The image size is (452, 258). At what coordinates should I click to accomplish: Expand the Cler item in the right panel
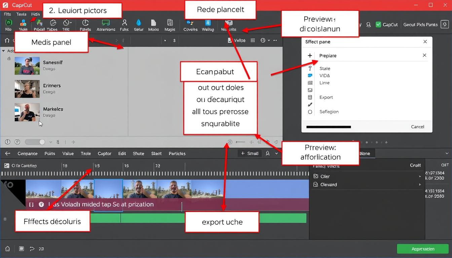point(419,176)
